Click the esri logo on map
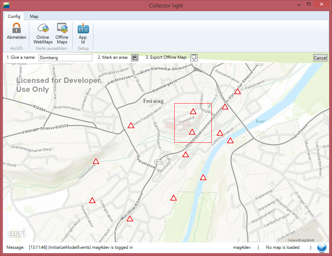The width and height of the screenshot is (332, 256). coord(17,233)
